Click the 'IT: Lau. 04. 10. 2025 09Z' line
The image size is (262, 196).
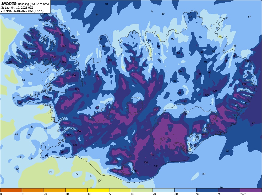[x=17, y=8]
